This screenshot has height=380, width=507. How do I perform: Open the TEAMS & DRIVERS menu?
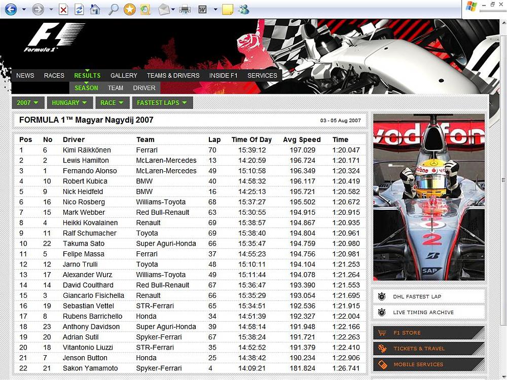pos(173,75)
